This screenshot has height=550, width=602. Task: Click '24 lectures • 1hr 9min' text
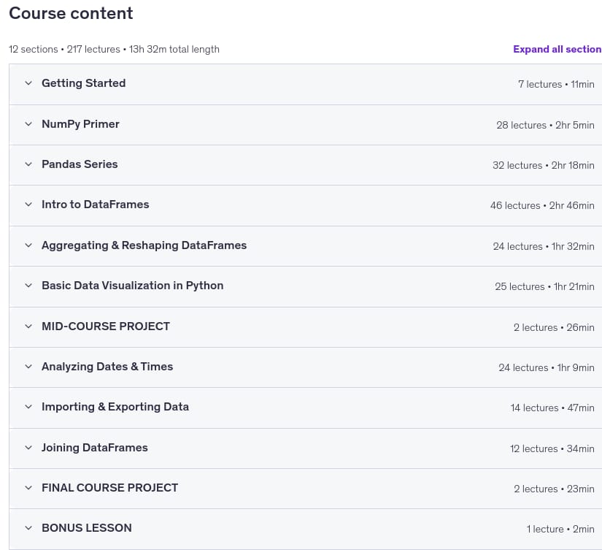[547, 368]
